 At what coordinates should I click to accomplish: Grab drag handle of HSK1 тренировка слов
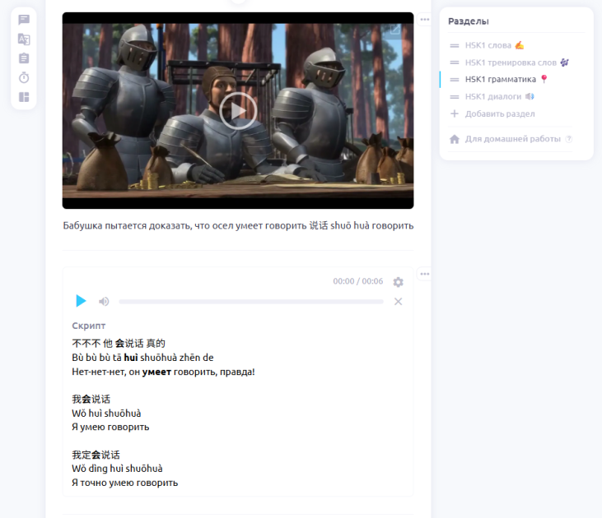coord(455,62)
